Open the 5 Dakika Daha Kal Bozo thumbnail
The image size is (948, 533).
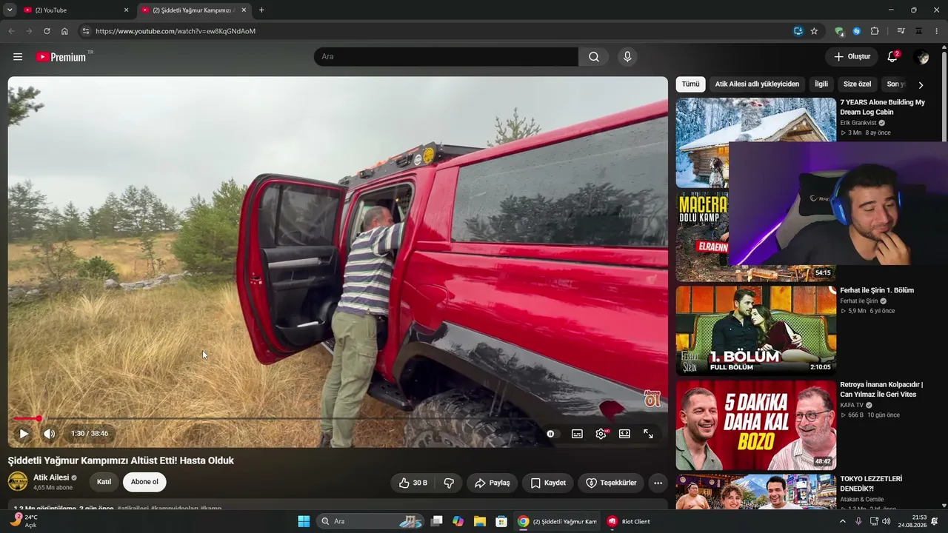click(x=755, y=425)
